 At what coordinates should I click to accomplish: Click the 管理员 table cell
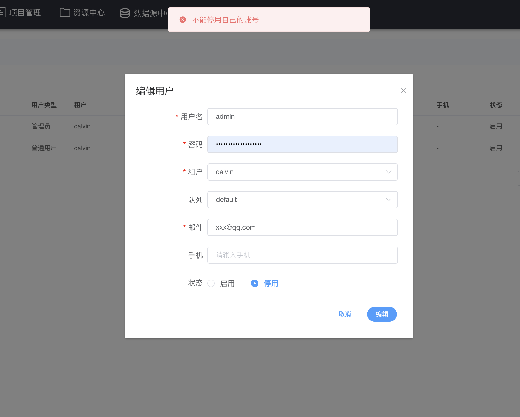coord(41,126)
